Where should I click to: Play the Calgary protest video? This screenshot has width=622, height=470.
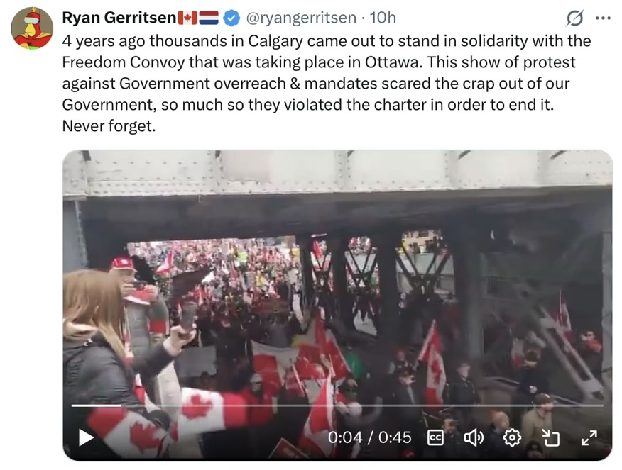(86, 437)
